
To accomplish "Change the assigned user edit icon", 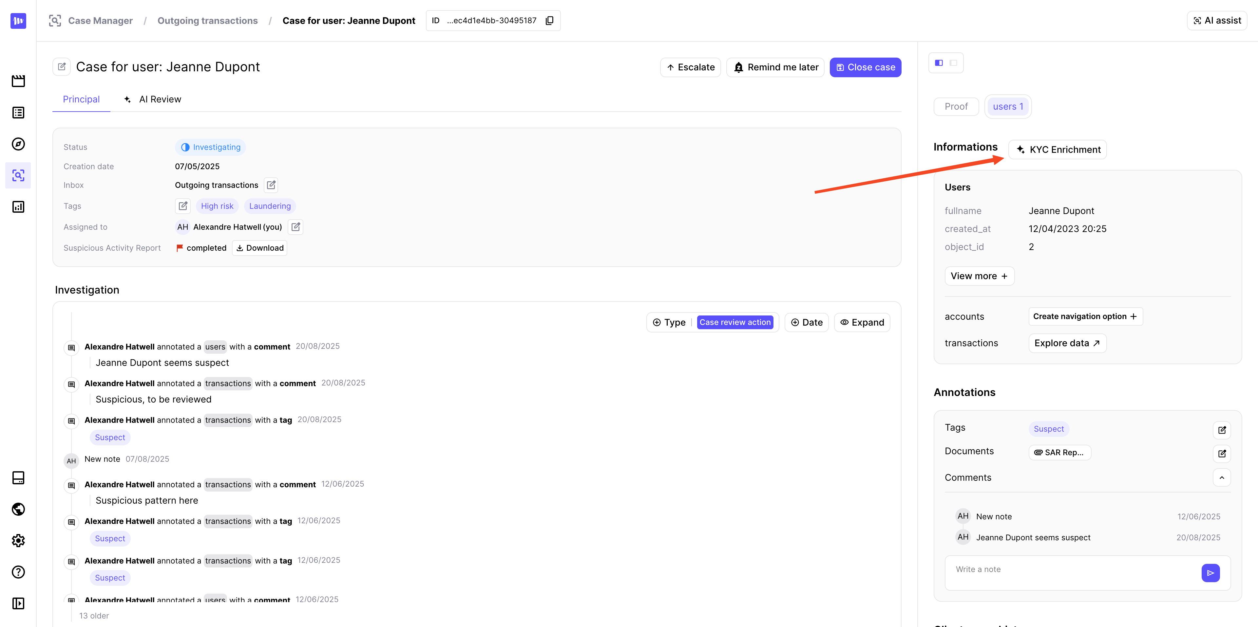I will tap(295, 227).
